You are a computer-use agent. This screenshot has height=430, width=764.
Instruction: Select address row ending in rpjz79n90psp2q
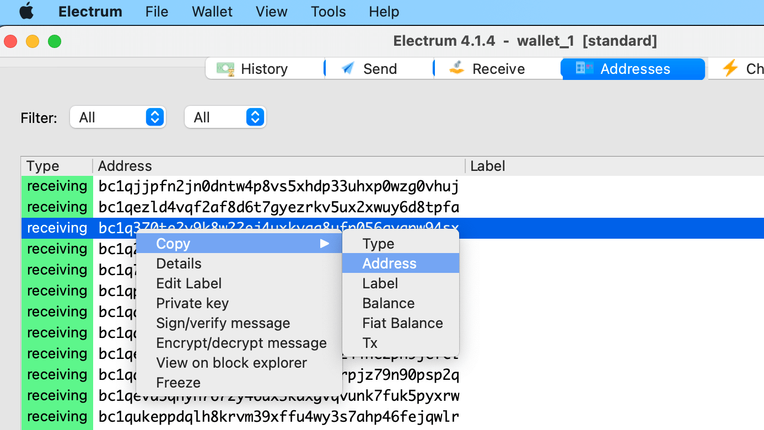(x=392, y=375)
